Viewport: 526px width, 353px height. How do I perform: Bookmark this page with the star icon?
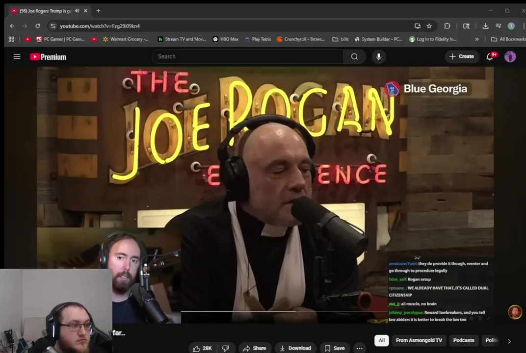point(429,26)
